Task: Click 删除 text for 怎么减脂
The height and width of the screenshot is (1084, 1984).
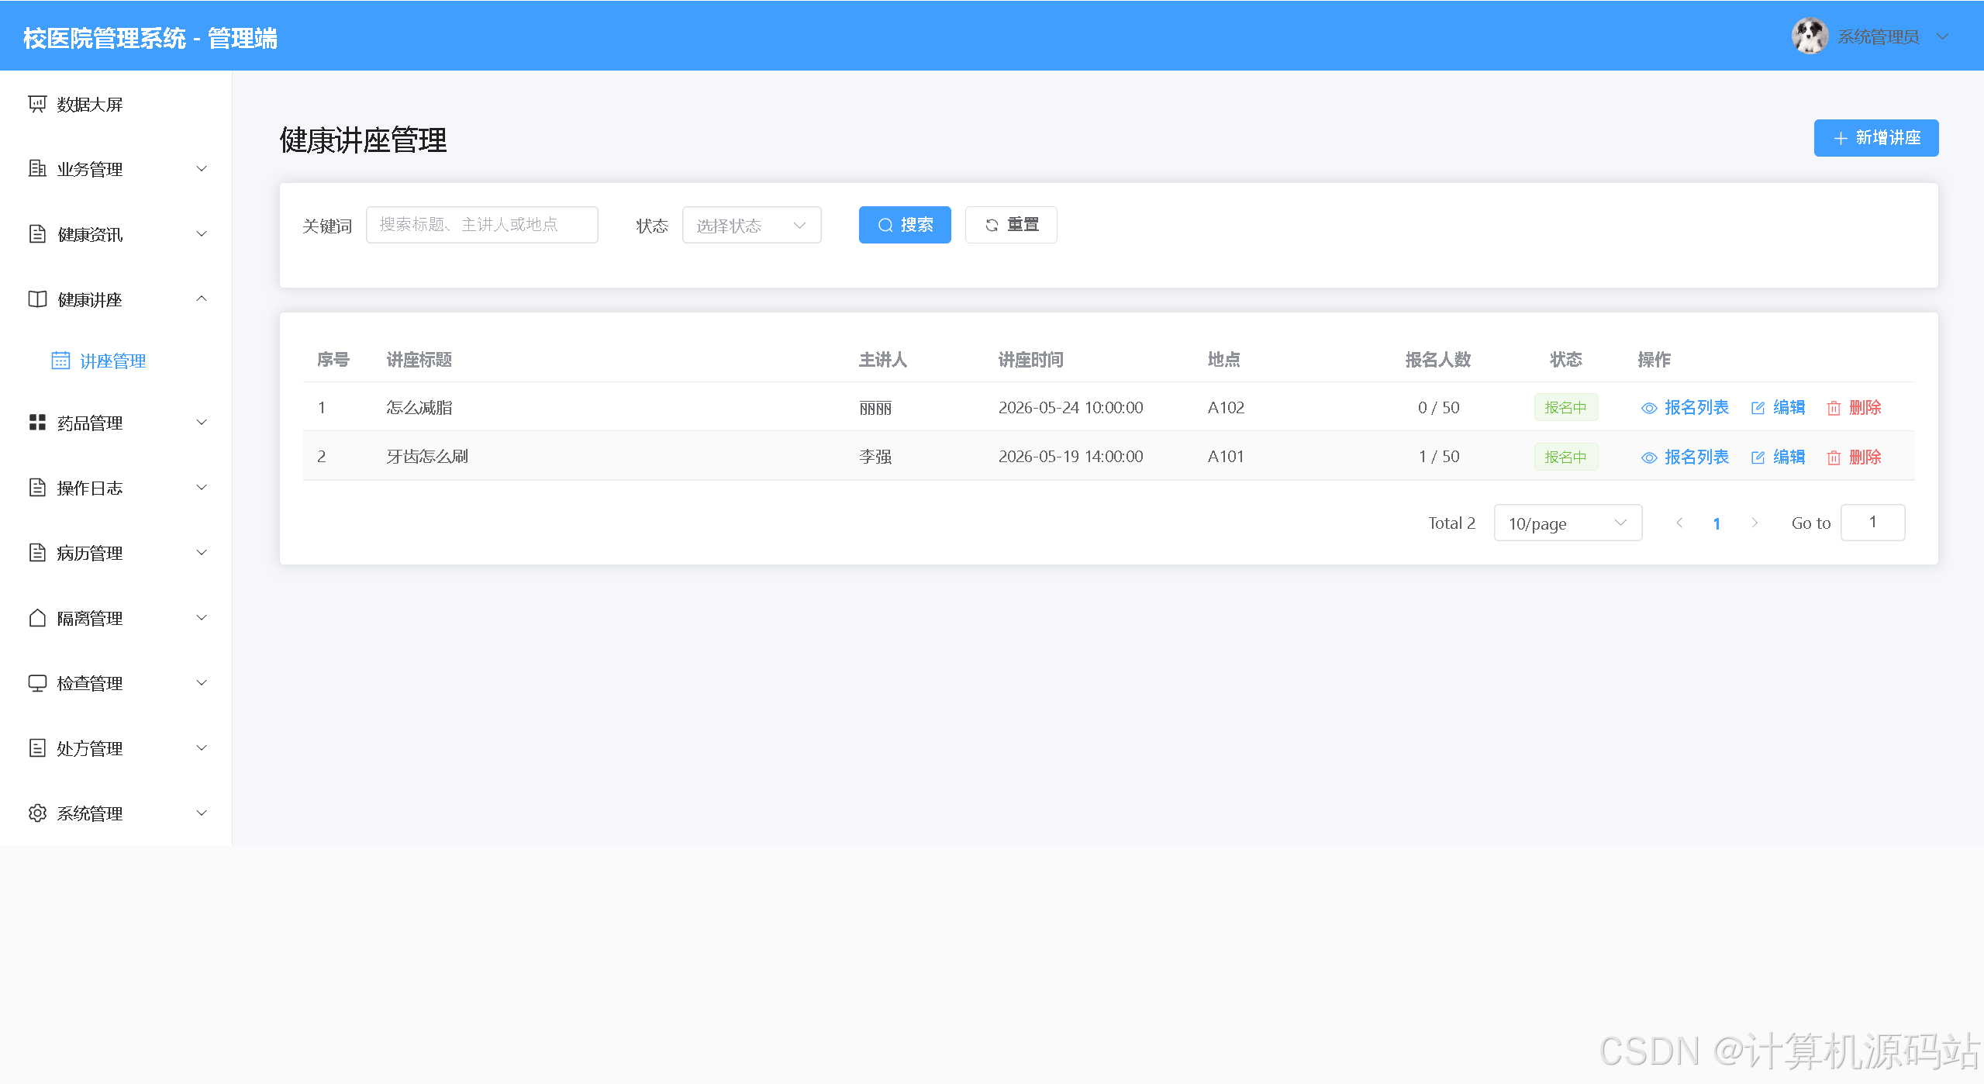Action: click(x=1865, y=408)
